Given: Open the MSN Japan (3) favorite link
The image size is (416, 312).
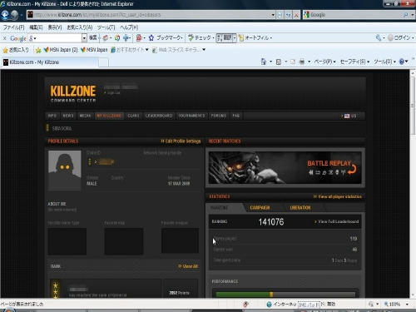Looking at the screenshot, I should point(61,50).
